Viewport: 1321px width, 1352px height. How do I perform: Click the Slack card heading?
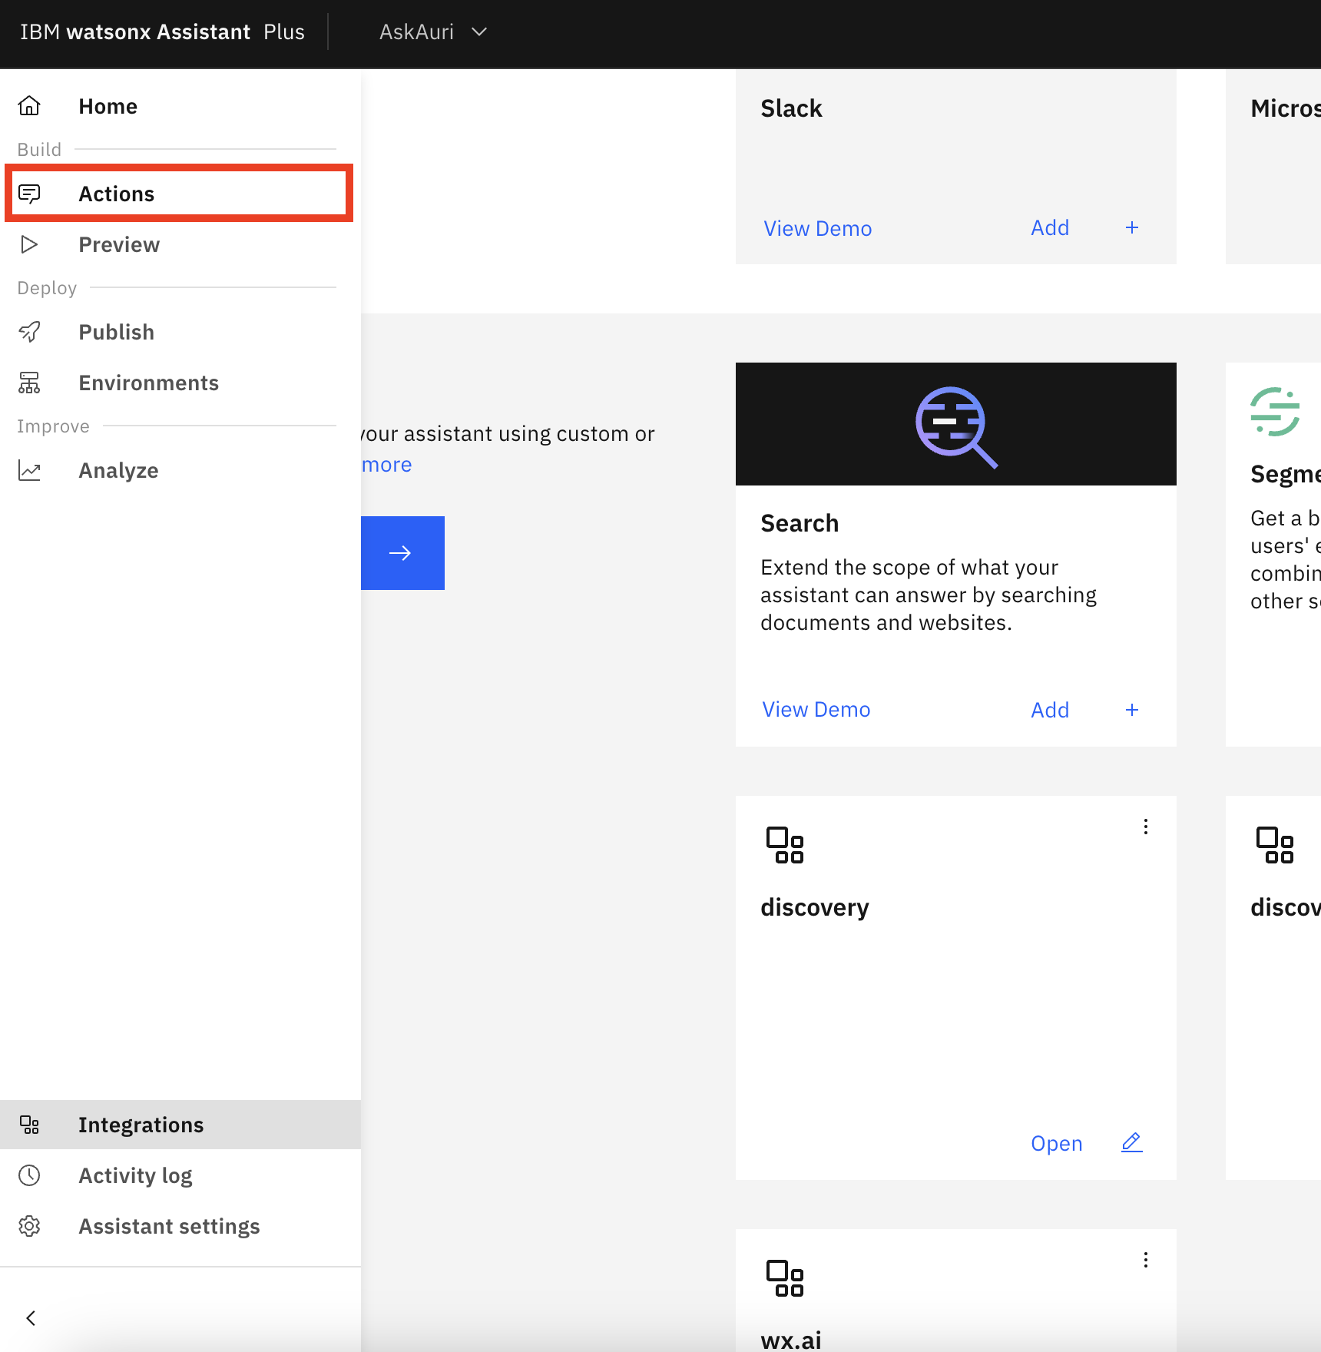(791, 108)
